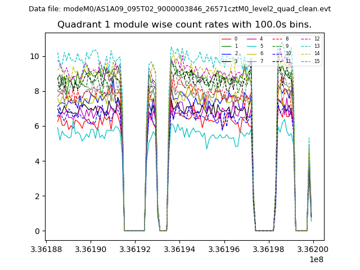Click the data file path text at top

[179, 9]
